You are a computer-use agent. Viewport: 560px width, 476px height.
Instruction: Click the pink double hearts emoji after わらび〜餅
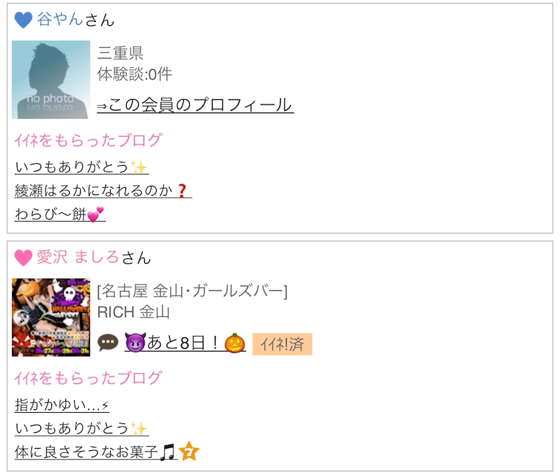click(95, 214)
